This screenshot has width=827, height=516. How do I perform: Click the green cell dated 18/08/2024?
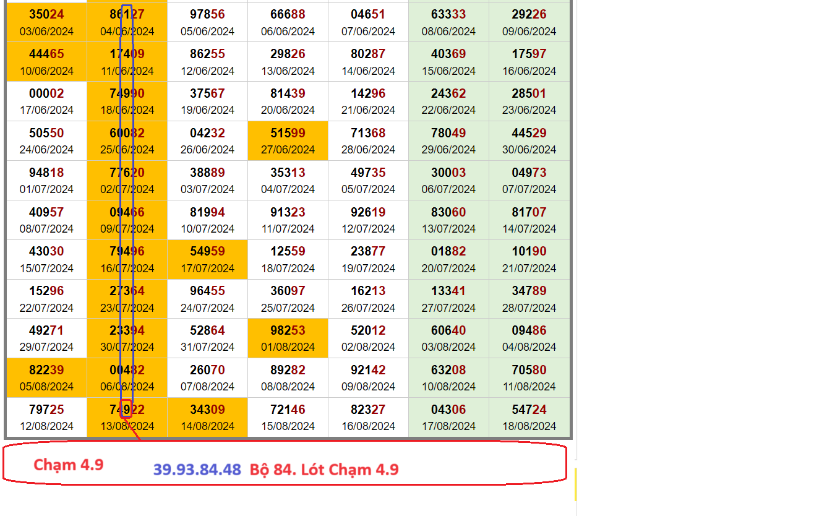point(529,417)
